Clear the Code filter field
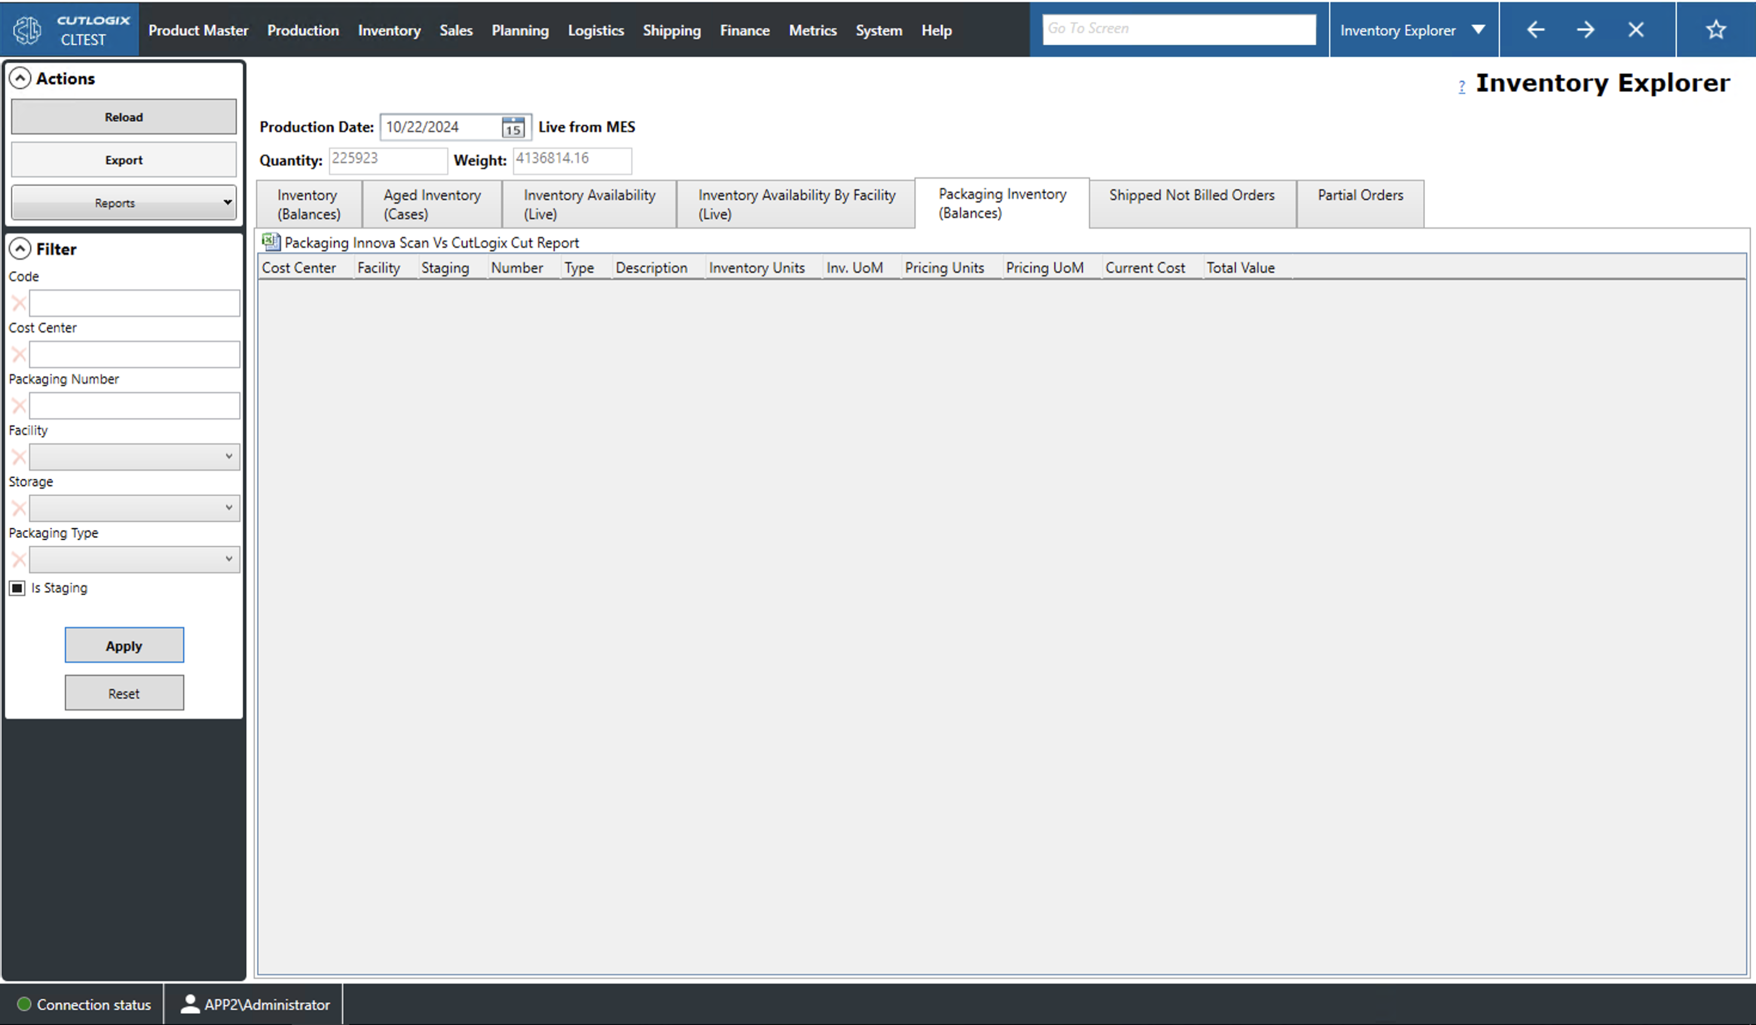1756x1025 pixels. [x=18, y=302]
